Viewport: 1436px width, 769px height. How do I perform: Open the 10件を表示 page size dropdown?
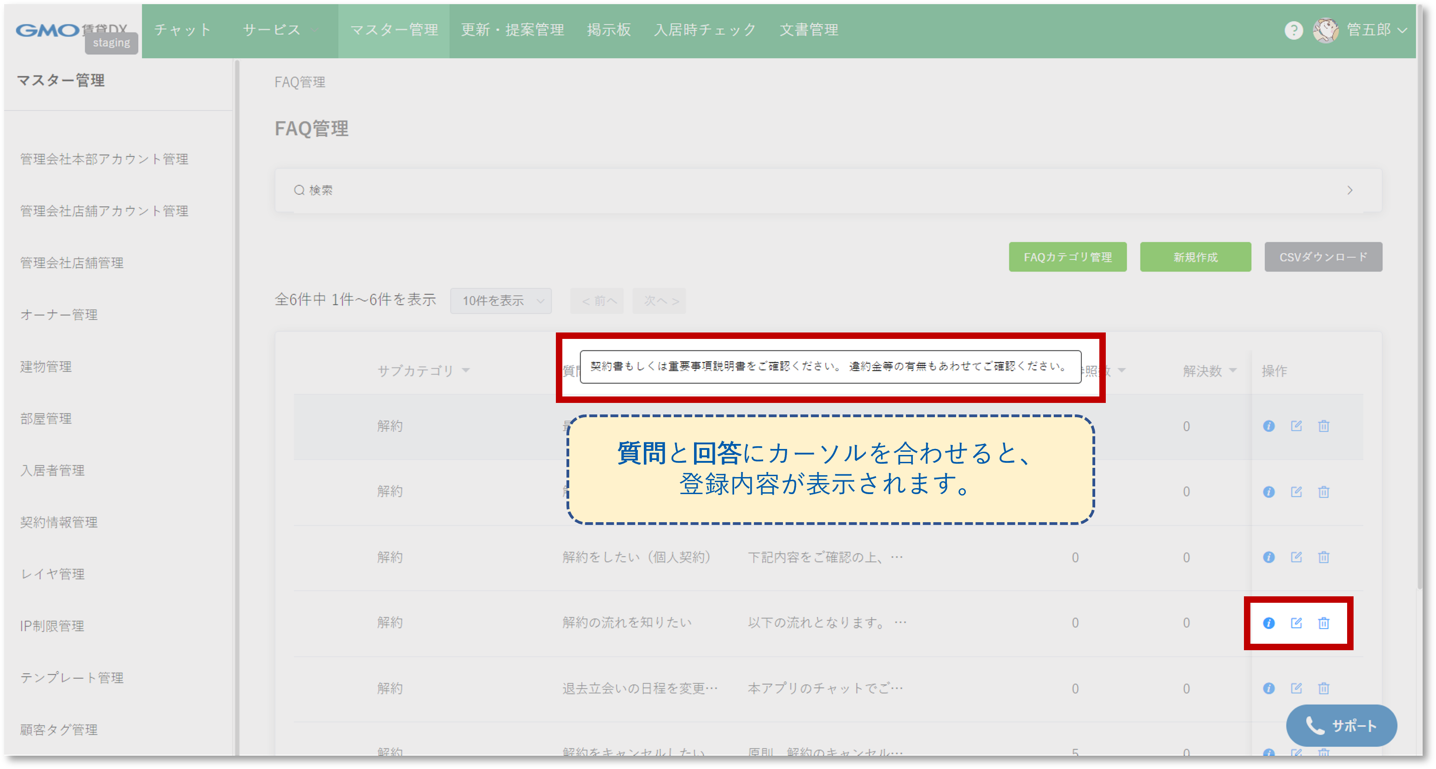501,301
